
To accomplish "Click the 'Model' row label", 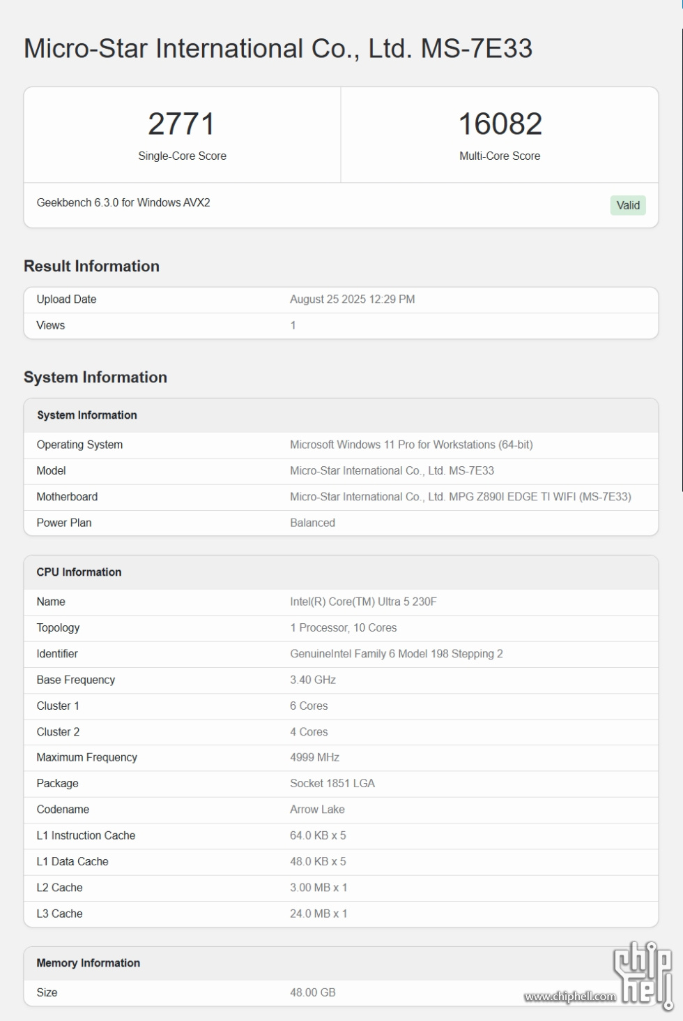I will (x=51, y=471).
